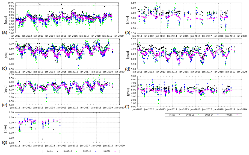Select the panel (d) label
The width and height of the screenshot is (249, 155).
(x=127, y=69)
